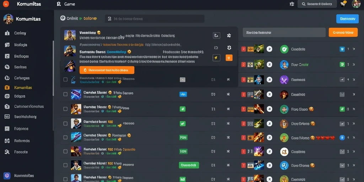Click the blue button in the top-right of the content area

[x=347, y=19]
